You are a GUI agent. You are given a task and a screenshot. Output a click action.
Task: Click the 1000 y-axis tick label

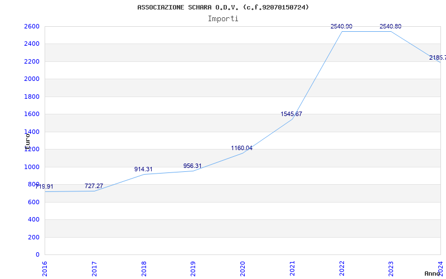[32, 167]
